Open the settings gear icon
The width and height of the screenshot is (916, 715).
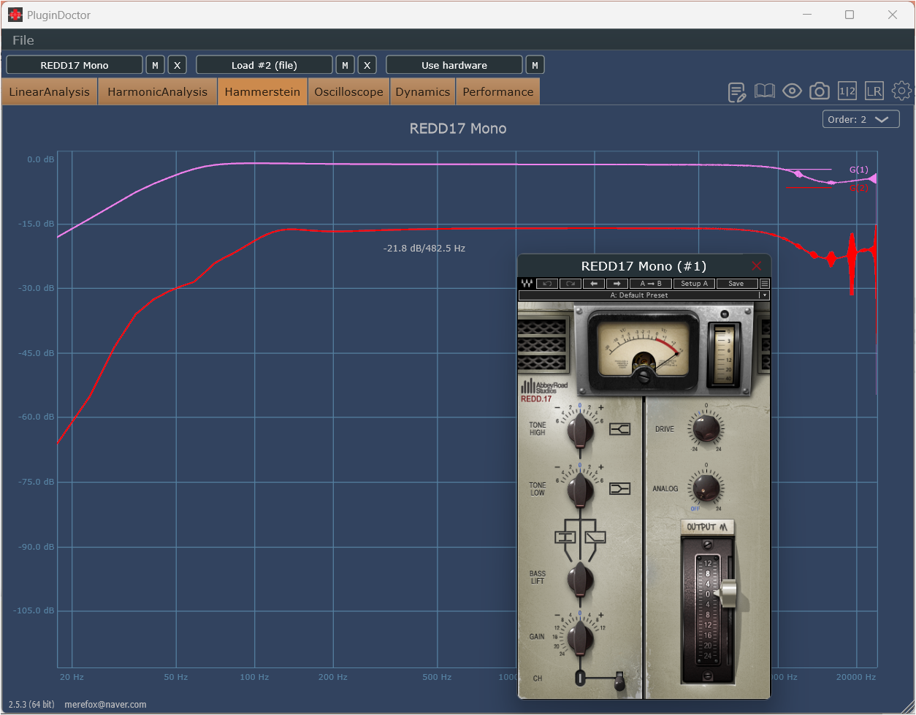click(x=902, y=91)
